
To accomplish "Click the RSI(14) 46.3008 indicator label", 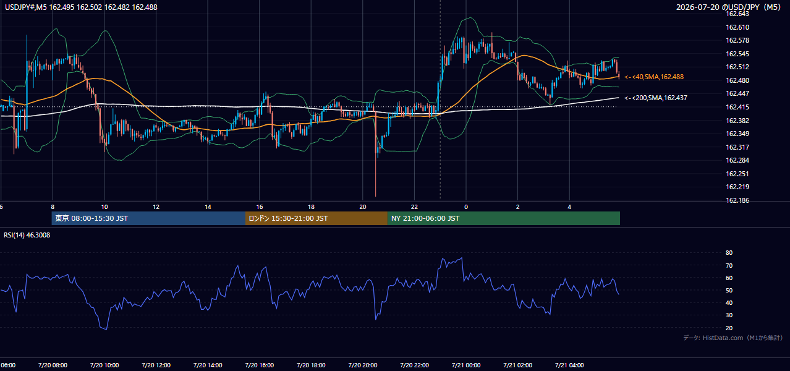I will [x=27, y=235].
